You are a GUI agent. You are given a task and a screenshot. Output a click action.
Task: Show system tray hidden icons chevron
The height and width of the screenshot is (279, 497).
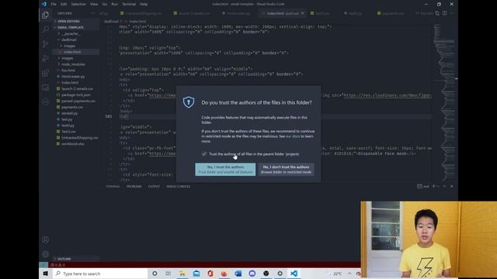coord(349,274)
